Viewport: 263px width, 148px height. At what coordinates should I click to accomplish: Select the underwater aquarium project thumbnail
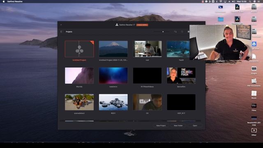178,49
